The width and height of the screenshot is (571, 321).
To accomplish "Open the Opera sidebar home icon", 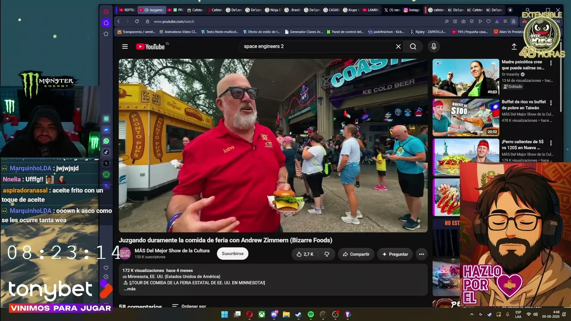I will coord(106,23).
